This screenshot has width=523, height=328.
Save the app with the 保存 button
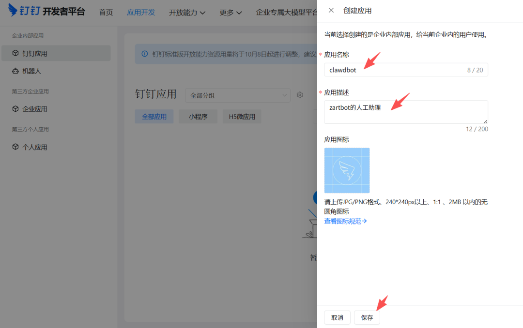367,317
